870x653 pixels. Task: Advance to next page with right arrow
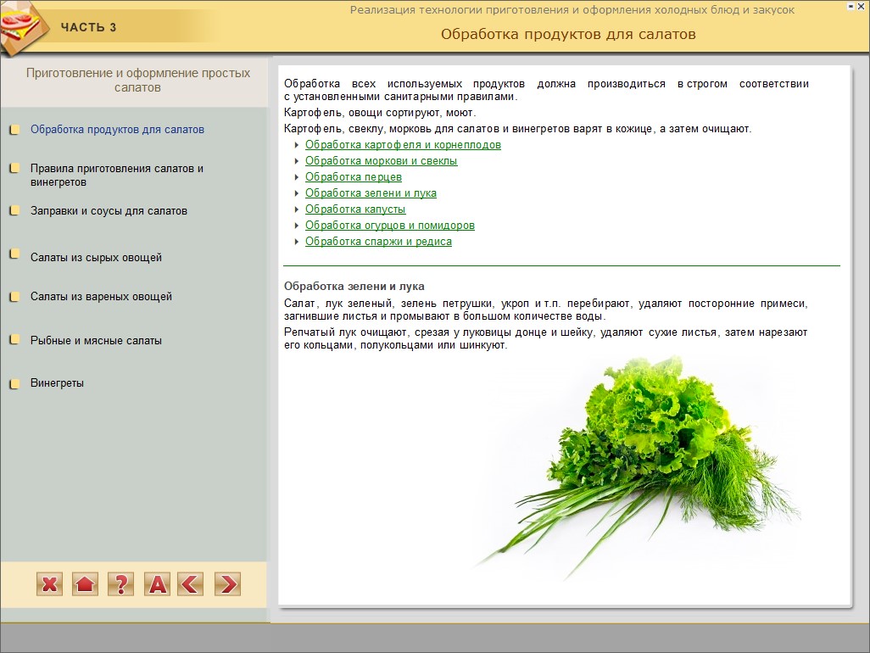[x=227, y=583]
